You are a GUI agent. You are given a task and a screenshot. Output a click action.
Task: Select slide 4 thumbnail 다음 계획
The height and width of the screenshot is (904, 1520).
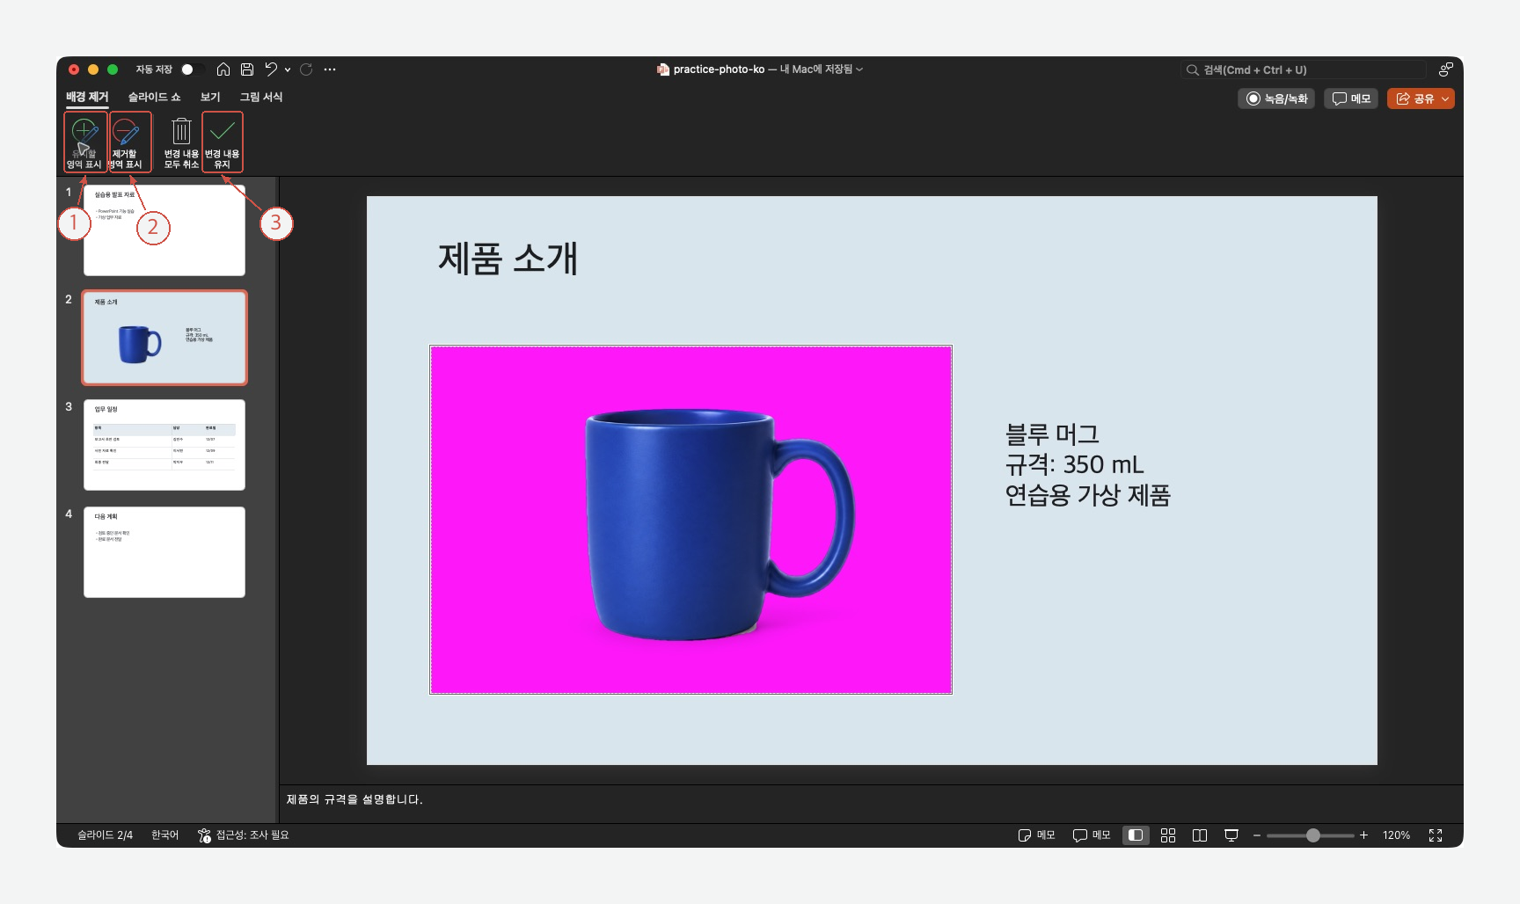pos(164,552)
